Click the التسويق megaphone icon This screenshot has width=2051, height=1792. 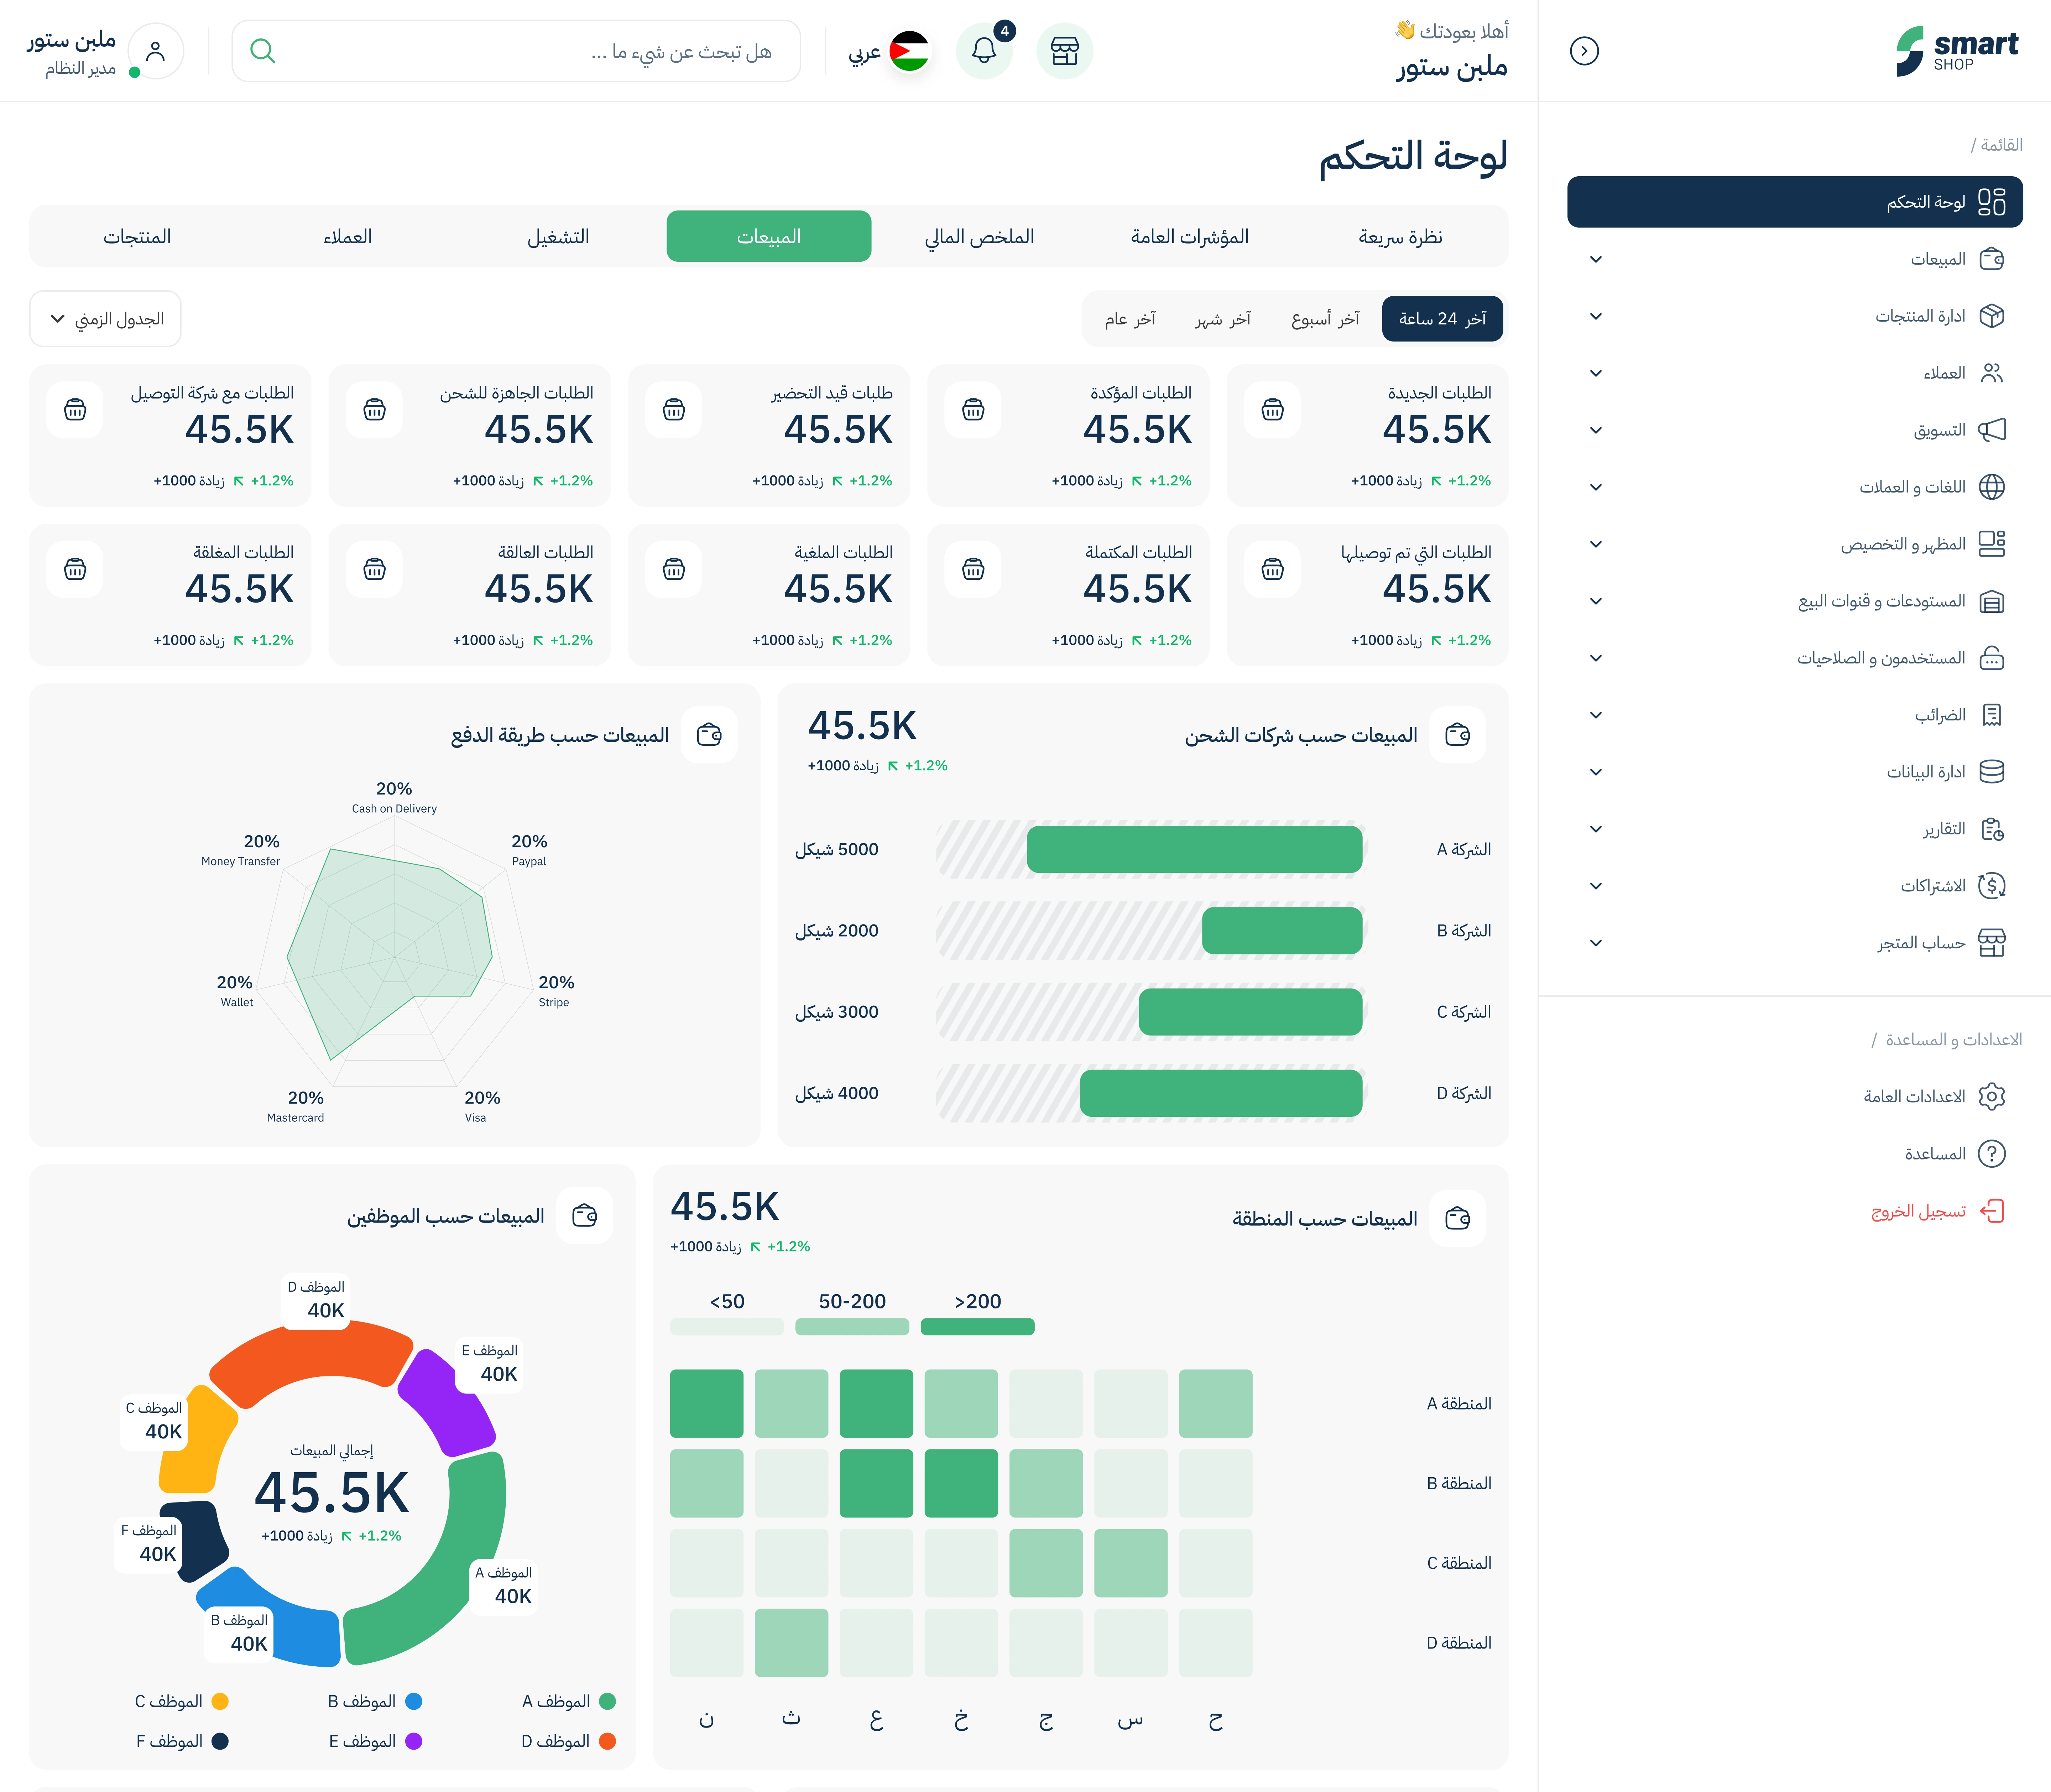click(x=1992, y=430)
